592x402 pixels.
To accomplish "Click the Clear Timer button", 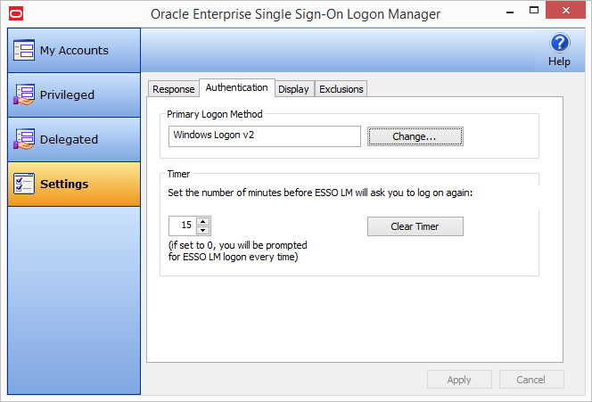I will click(x=415, y=226).
